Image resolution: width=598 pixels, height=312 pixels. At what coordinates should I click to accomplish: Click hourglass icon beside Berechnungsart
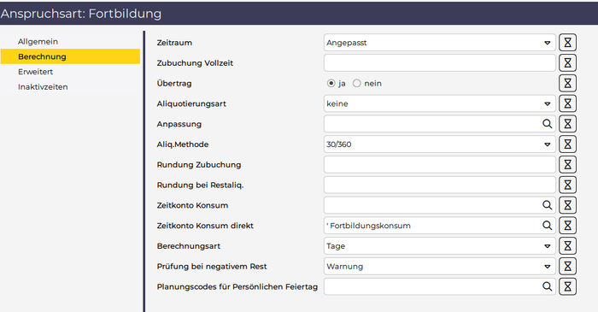pos(567,246)
